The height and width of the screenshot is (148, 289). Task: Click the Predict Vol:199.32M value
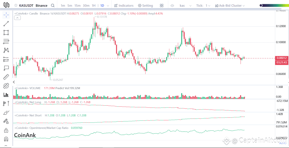[68, 88]
